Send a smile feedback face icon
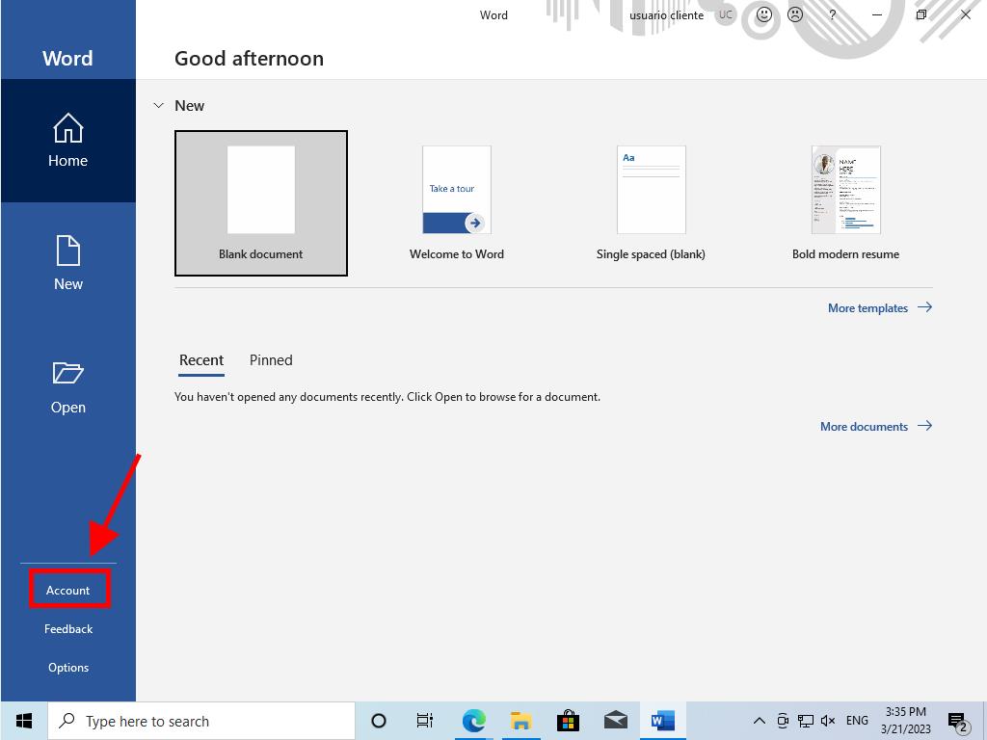 (764, 15)
